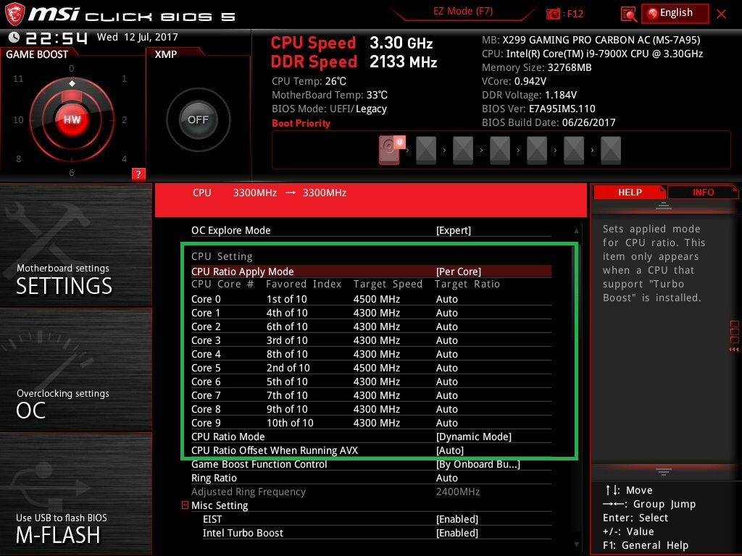Click the red question mark help icon

tap(138, 174)
